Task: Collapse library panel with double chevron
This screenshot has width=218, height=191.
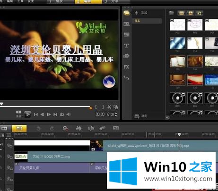Action: (x=167, y=117)
